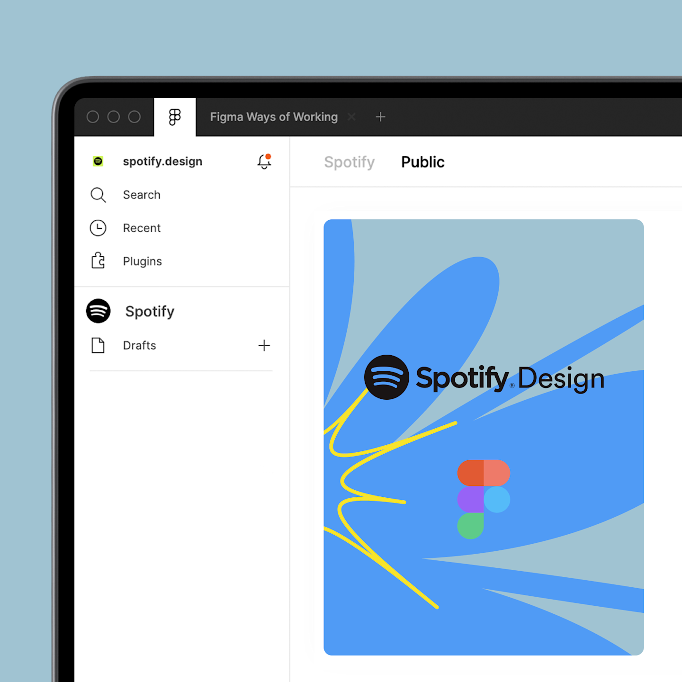Open the Recent files section
The height and width of the screenshot is (682, 682).
(142, 228)
